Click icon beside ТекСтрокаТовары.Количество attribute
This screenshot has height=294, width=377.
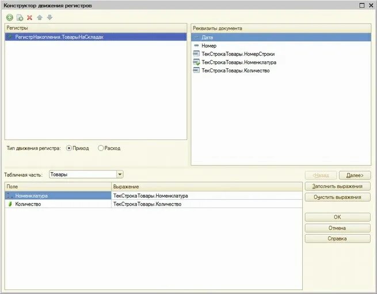click(196, 70)
